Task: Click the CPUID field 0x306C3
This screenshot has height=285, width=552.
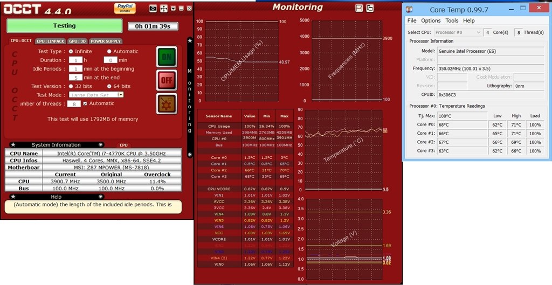Action: (x=491, y=95)
